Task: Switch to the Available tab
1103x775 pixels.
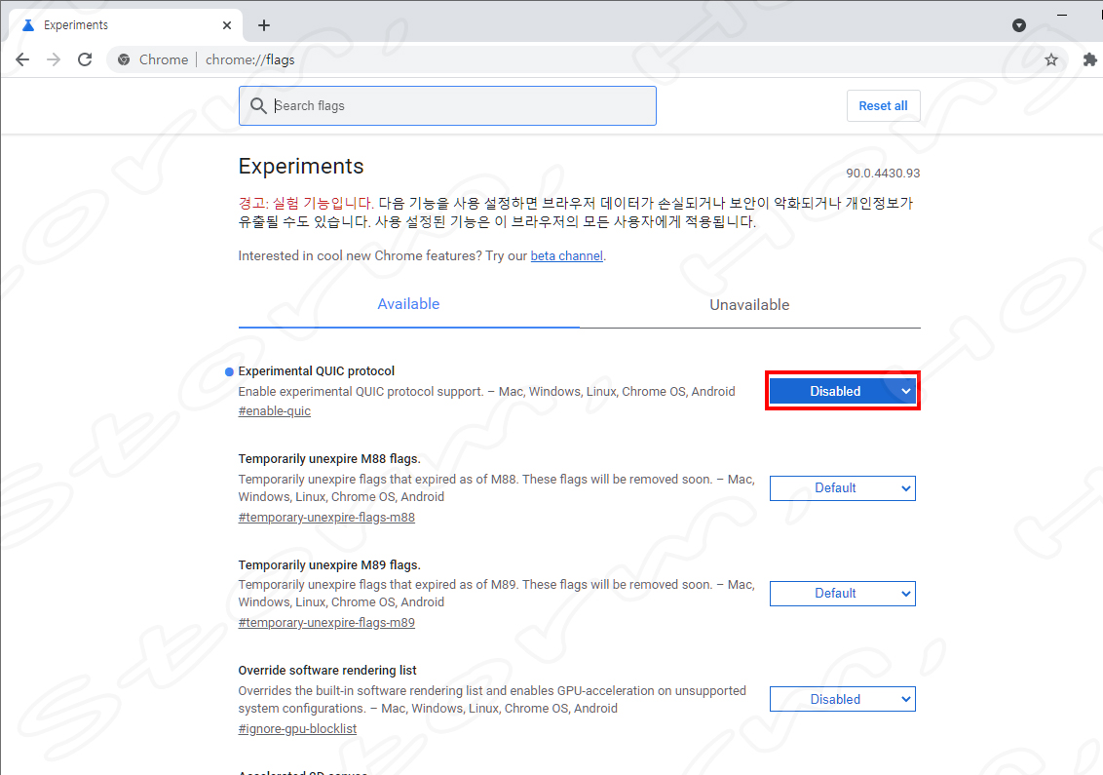Action: tap(408, 304)
